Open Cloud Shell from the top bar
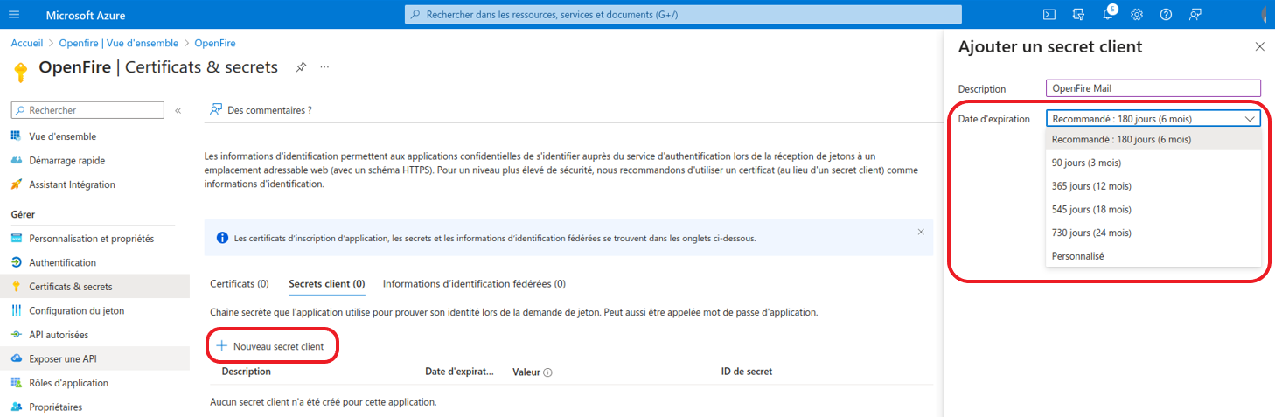 [1049, 15]
